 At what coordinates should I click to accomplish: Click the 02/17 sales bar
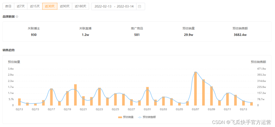[51, 97]
